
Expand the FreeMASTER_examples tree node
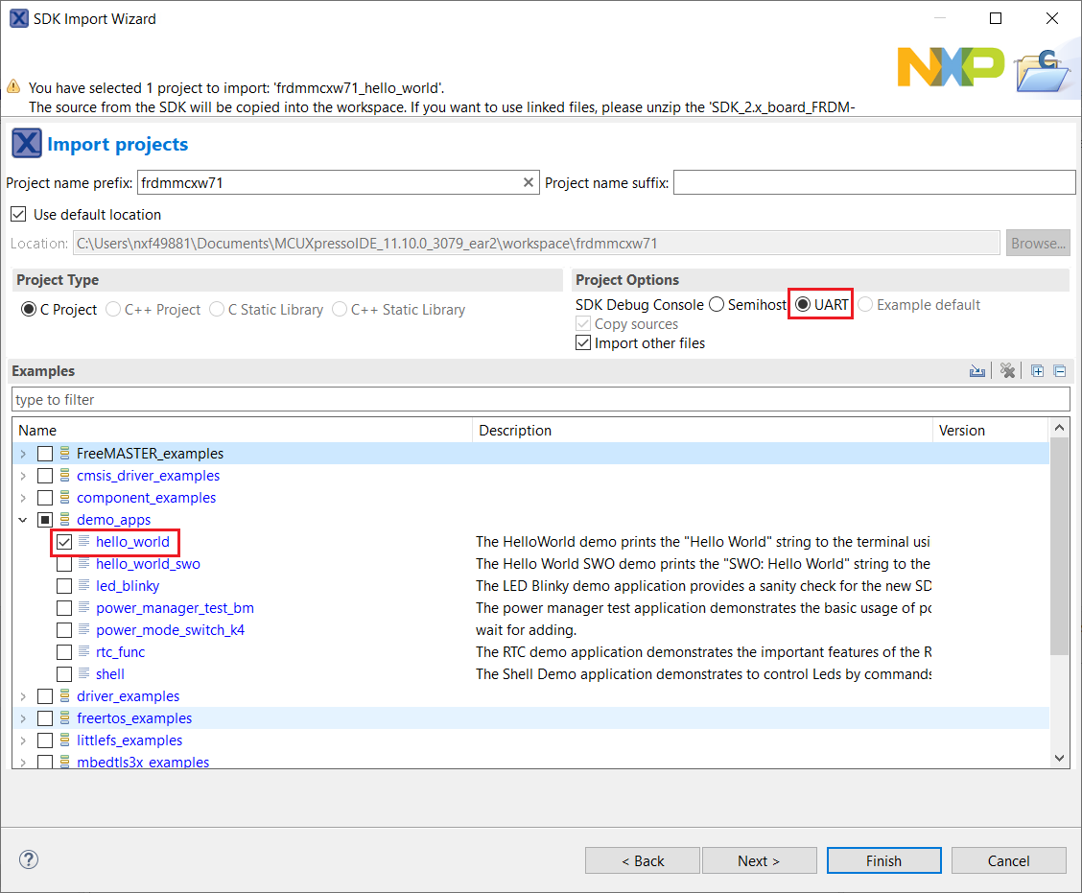tap(23, 454)
